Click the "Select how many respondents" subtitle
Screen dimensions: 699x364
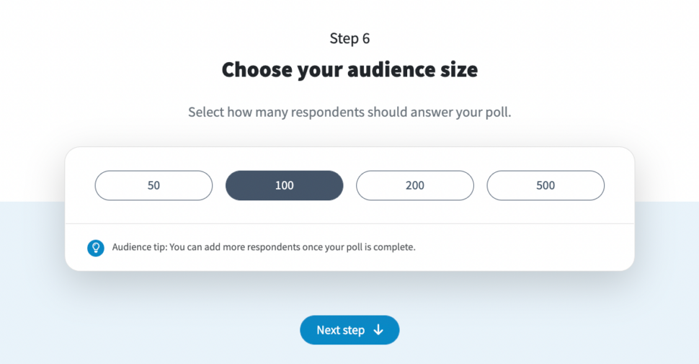tap(349, 112)
